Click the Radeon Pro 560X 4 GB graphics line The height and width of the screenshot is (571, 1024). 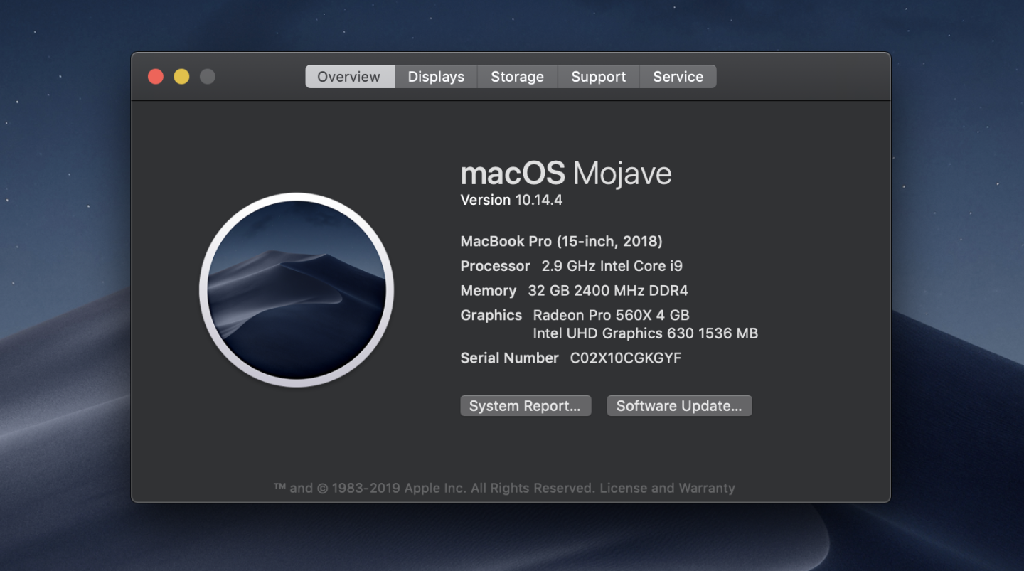point(611,315)
